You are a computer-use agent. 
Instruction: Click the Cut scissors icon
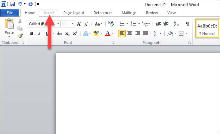tap(20, 21)
